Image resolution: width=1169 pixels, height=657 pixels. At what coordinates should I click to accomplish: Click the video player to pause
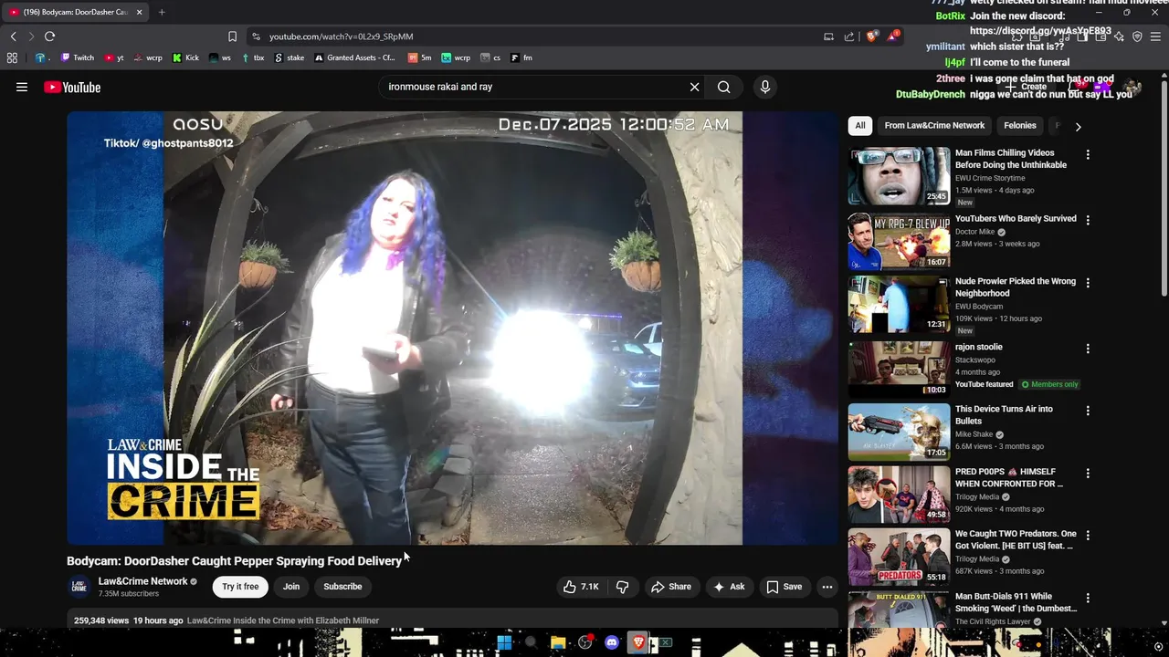click(x=452, y=328)
